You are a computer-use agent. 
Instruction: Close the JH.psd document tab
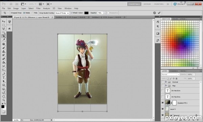tap(52, 17)
